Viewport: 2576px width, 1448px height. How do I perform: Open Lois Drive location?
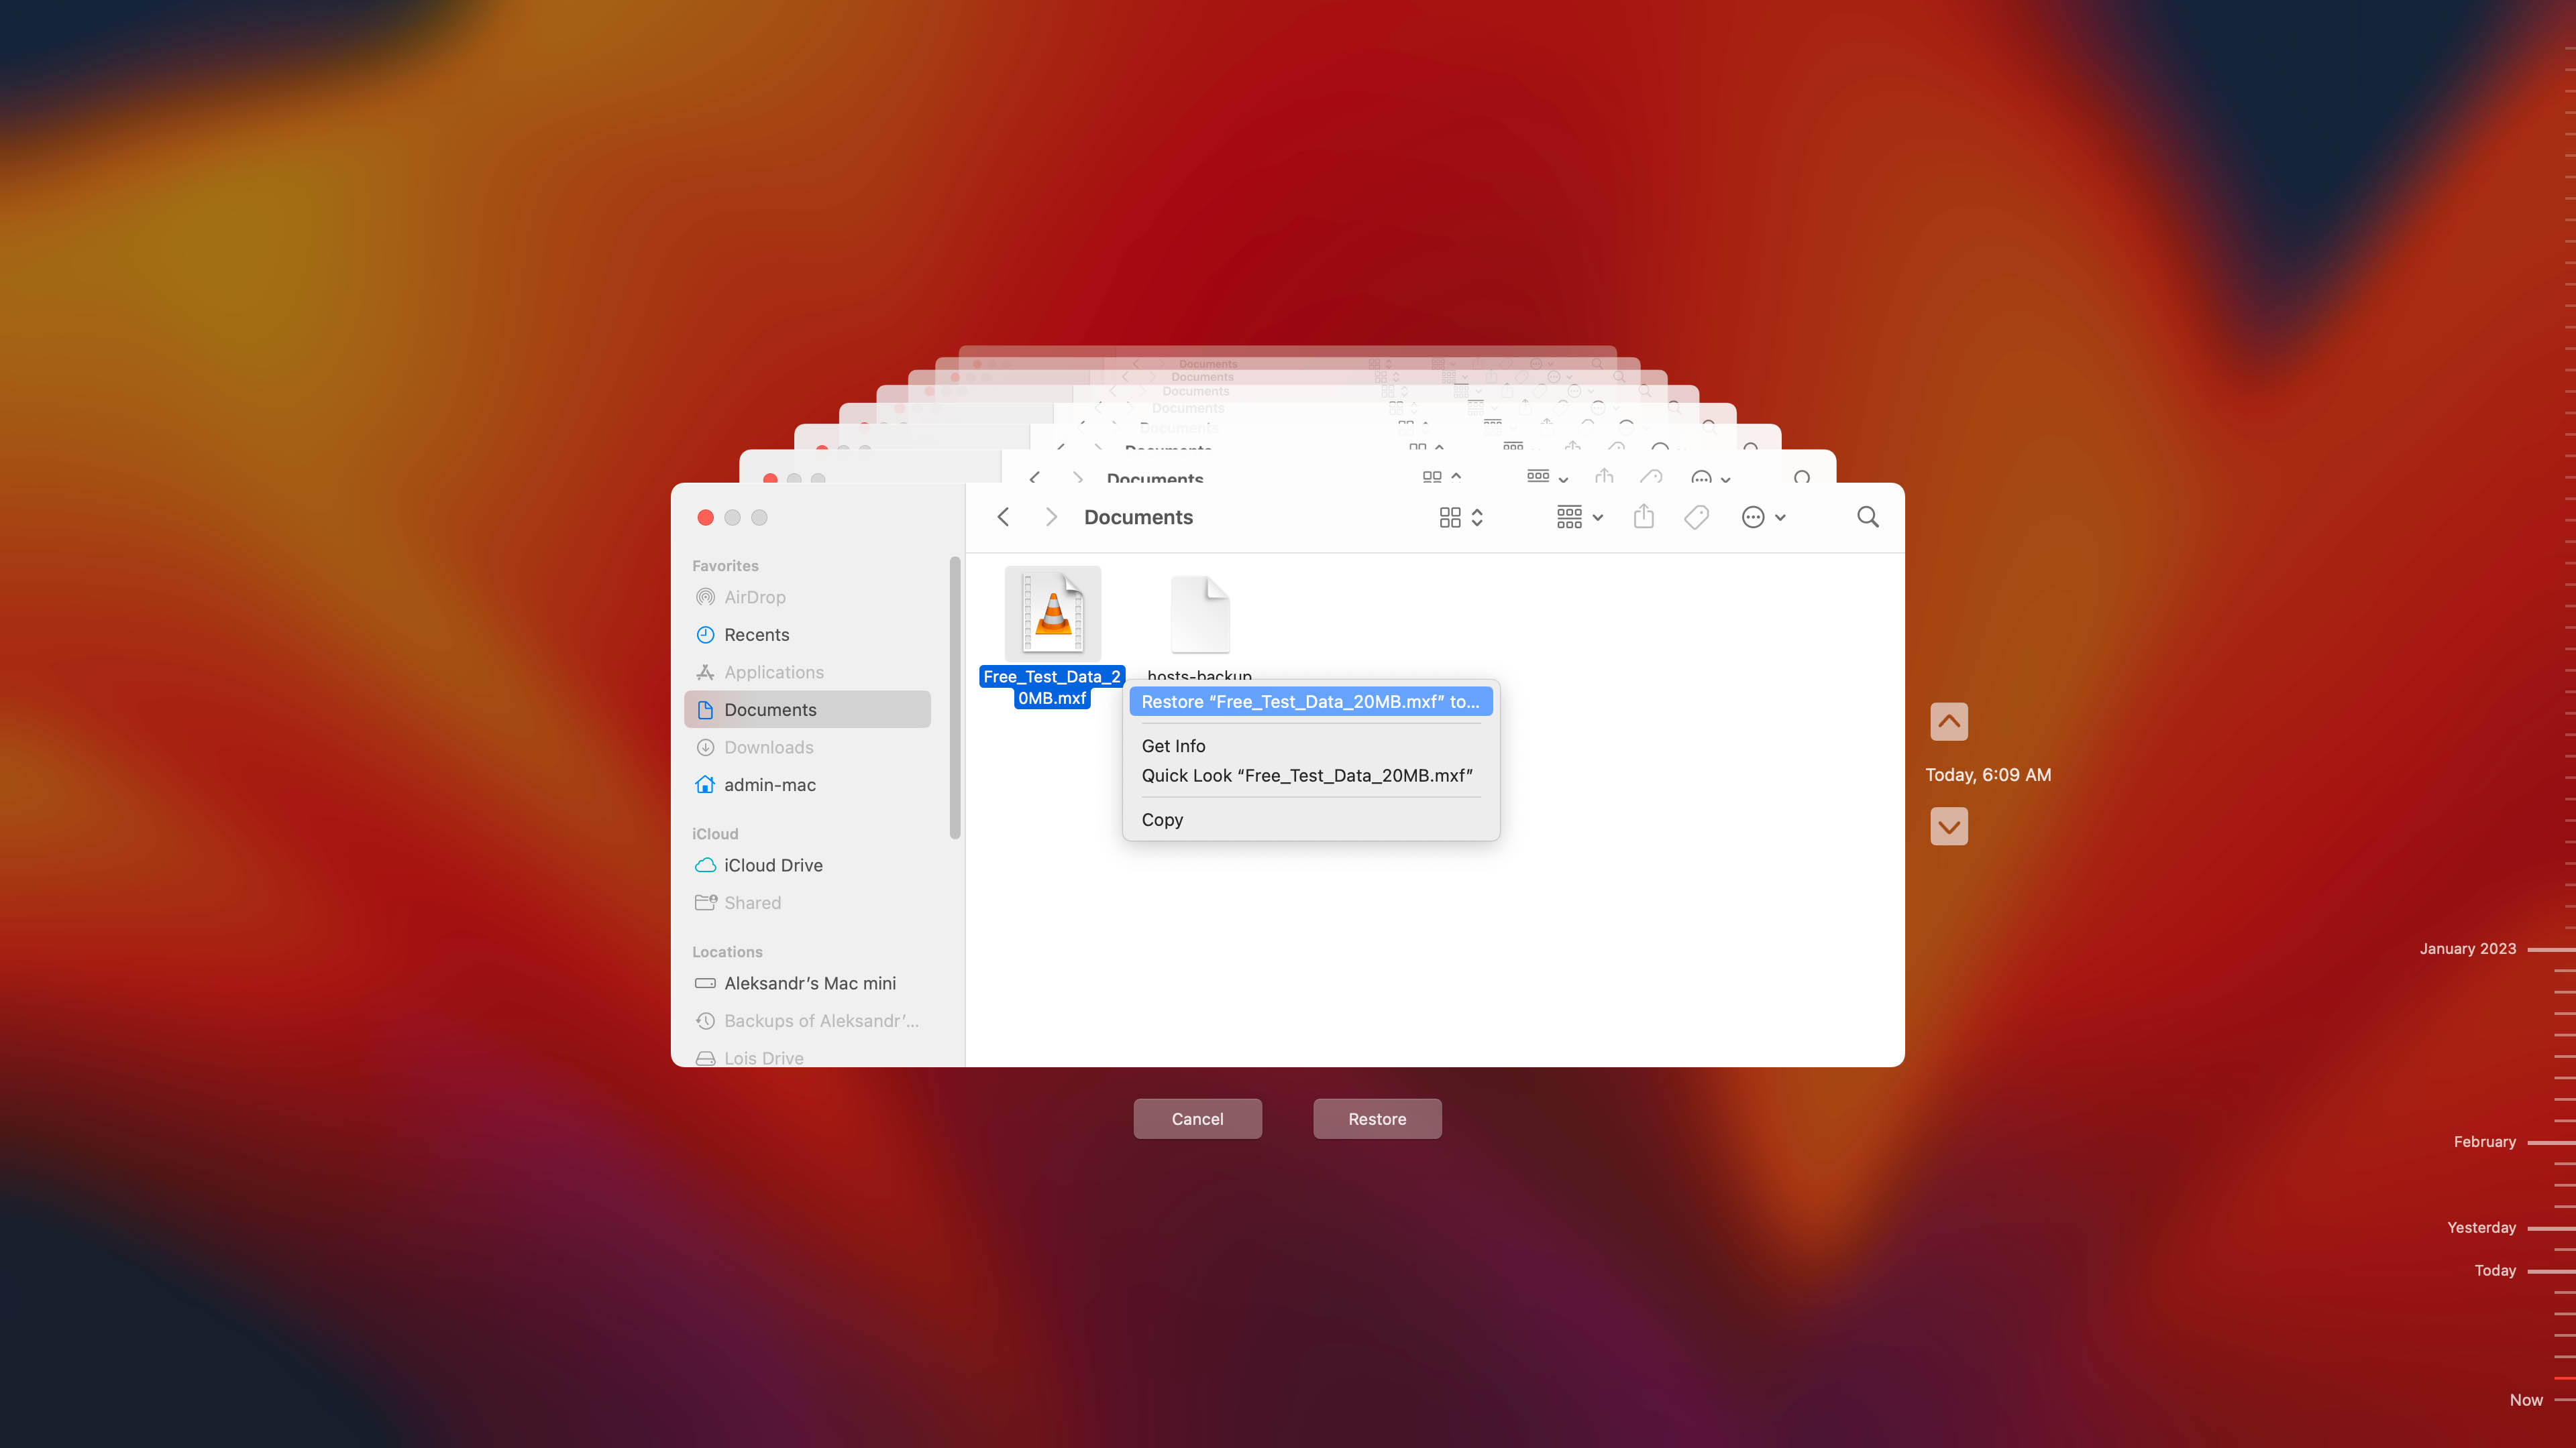[763, 1056]
